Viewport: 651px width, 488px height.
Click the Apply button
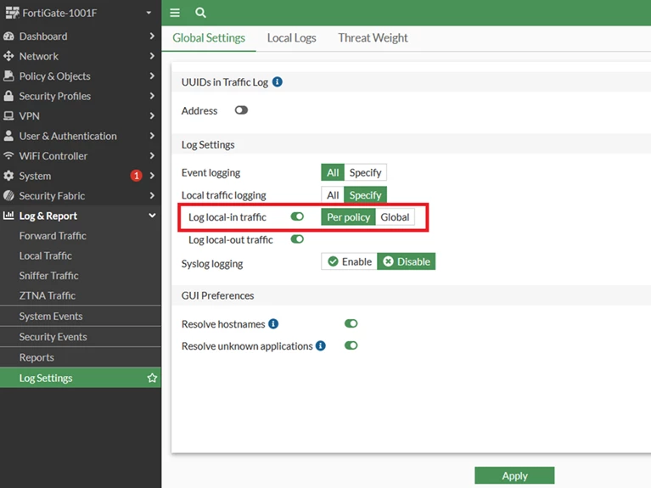pyautogui.click(x=514, y=475)
